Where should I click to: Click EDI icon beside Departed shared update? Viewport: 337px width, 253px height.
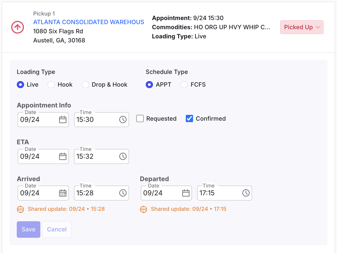point(143,209)
